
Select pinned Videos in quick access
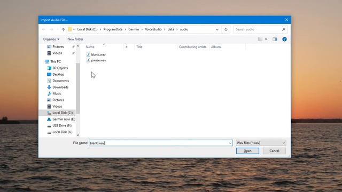(x=57, y=53)
